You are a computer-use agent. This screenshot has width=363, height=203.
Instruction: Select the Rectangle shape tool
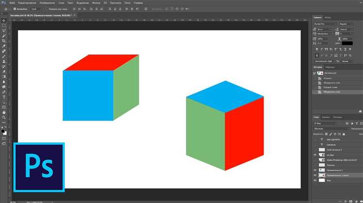[4, 107]
